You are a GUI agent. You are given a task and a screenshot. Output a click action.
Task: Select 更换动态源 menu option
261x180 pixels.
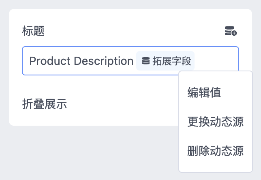pos(215,122)
